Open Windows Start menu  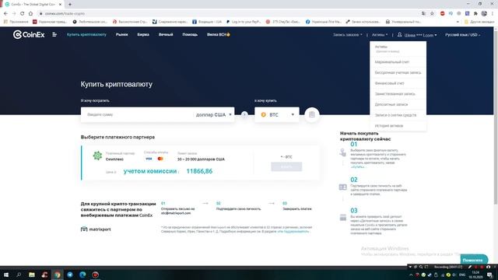click(5, 275)
